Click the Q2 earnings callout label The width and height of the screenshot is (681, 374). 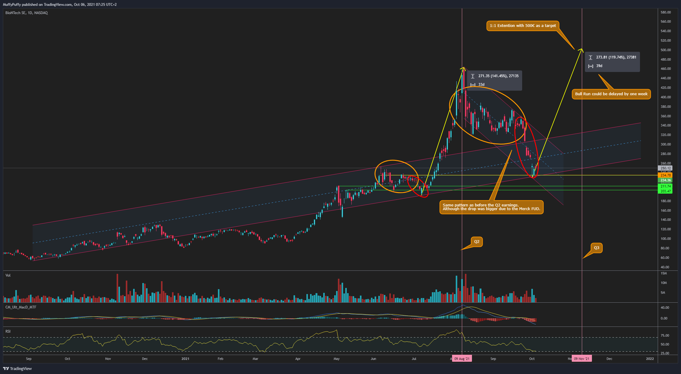point(477,242)
